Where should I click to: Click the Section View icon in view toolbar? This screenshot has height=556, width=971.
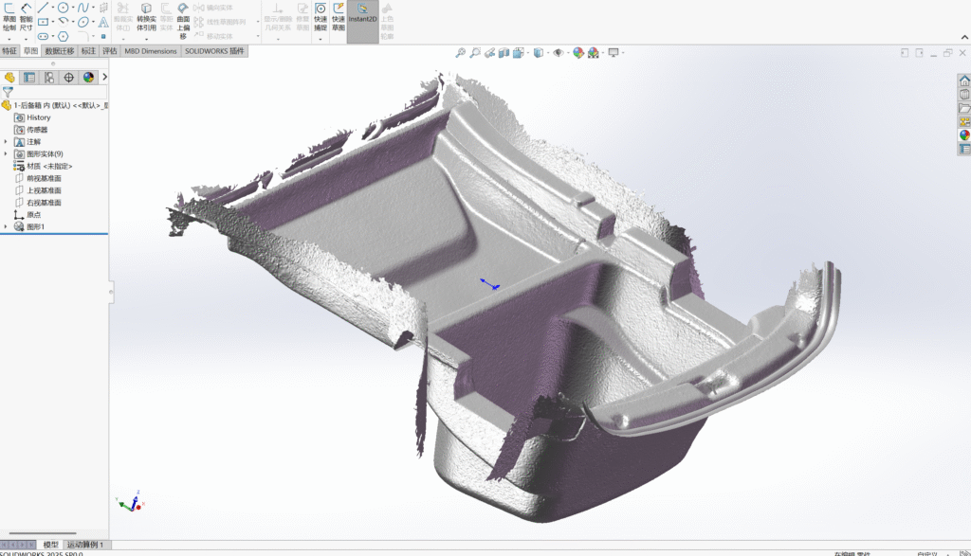coord(504,53)
